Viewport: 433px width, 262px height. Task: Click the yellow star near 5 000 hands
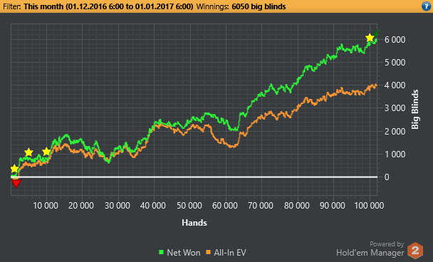click(x=28, y=152)
